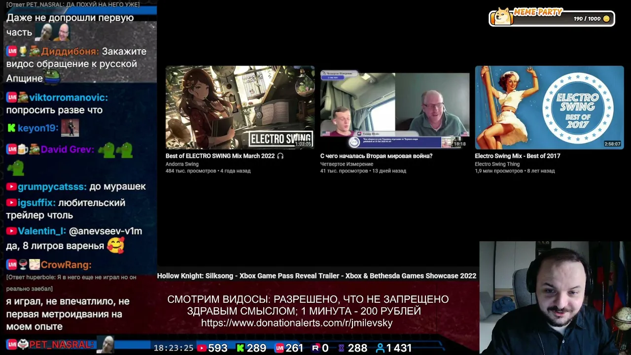Image resolution: width=631 pixels, height=355 pixels.
Task: Click the username David Grev in chat
Action: click(x=67, y=149)
